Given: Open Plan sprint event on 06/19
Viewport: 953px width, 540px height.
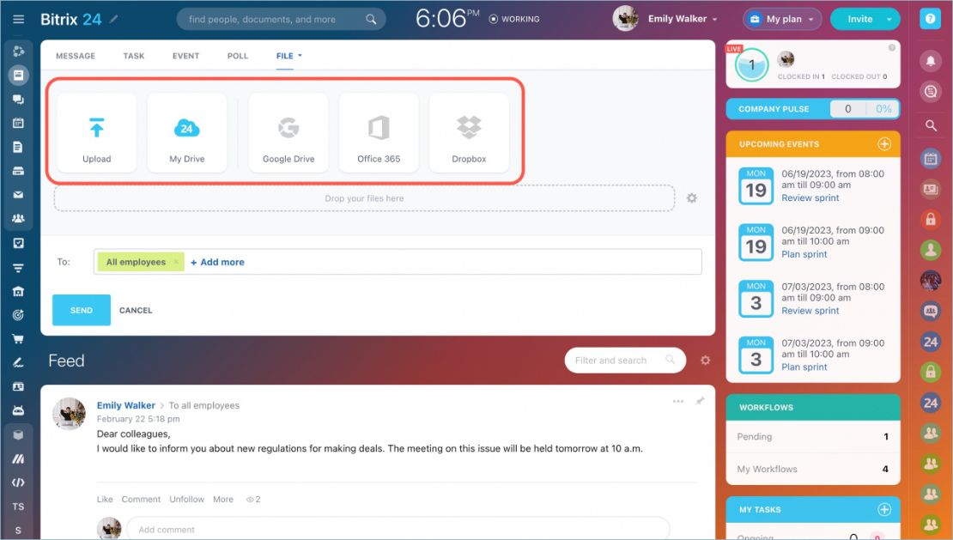Looking at the screenshot, I should (804, 254).
